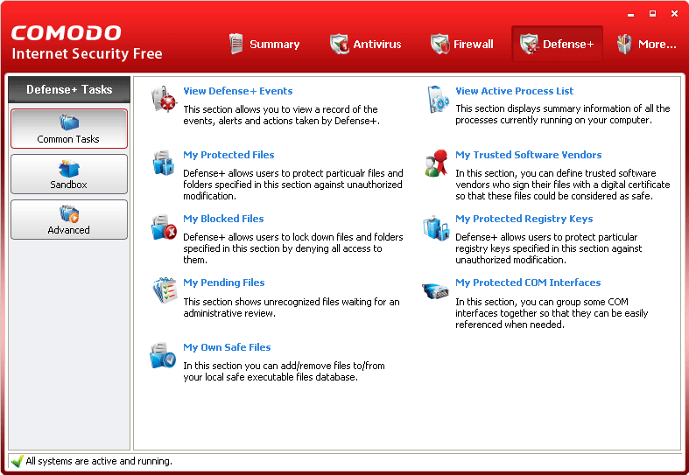Click the Protected Registry Keys icon
Screen dimensions: 689x475
[x=436, y=227]
